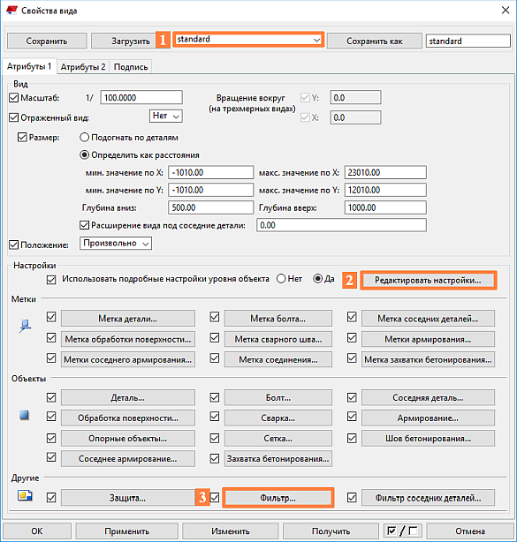Image resolution: width=517 pixels, height=542 pixels.
Task: Open Сварка object settings
Action: coord(278,418)
